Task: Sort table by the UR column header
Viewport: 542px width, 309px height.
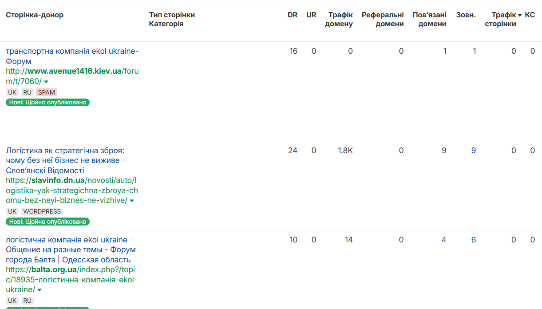Action: 311,15
